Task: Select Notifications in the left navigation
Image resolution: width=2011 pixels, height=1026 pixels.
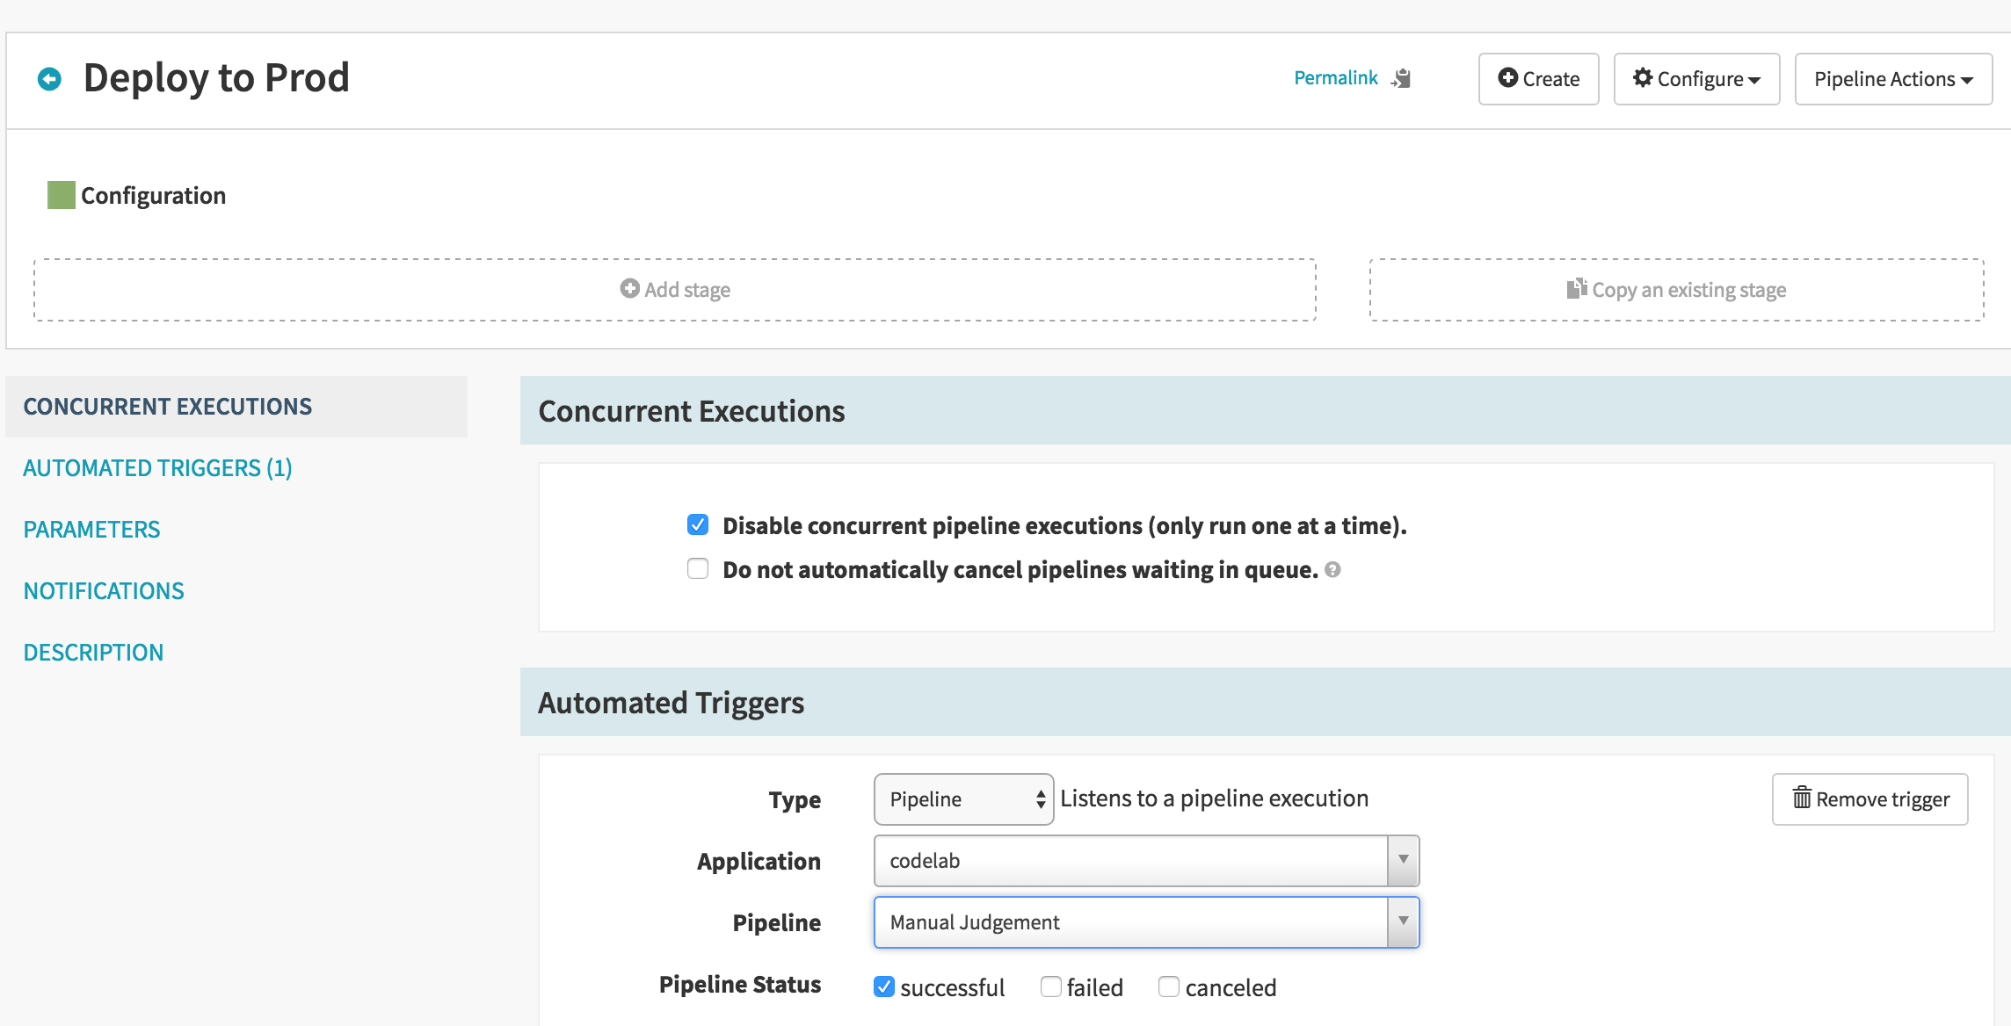Action: coord(104,591)
